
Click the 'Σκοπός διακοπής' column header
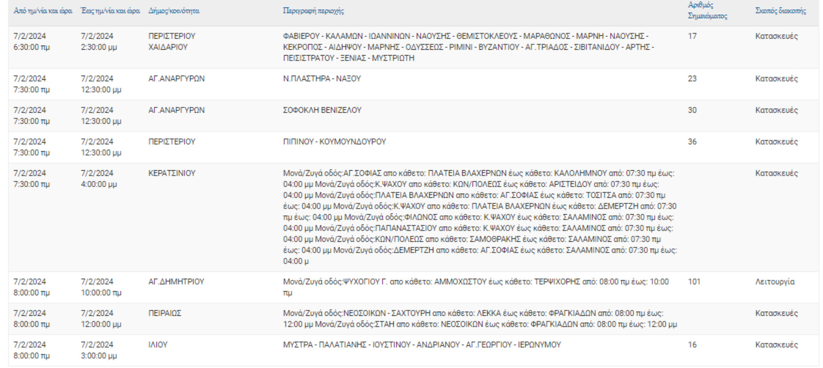tap(781, 11)
